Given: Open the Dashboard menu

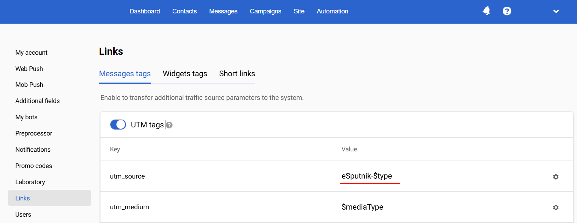Looking at the screenshot, I should [x=145, y=11].
